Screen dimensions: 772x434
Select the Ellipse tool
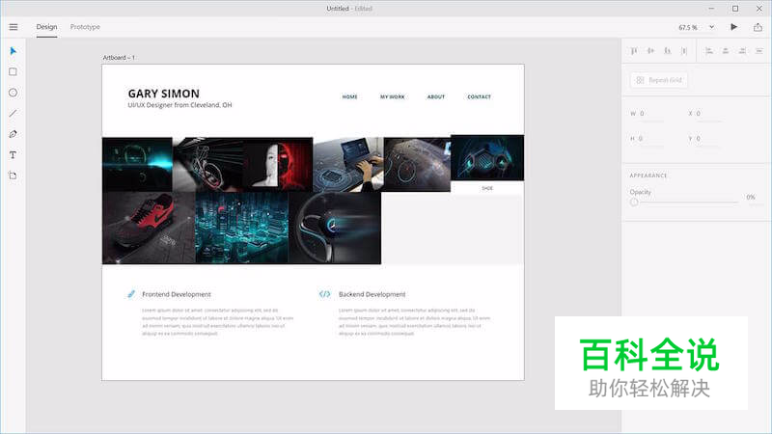click(14, 93)
